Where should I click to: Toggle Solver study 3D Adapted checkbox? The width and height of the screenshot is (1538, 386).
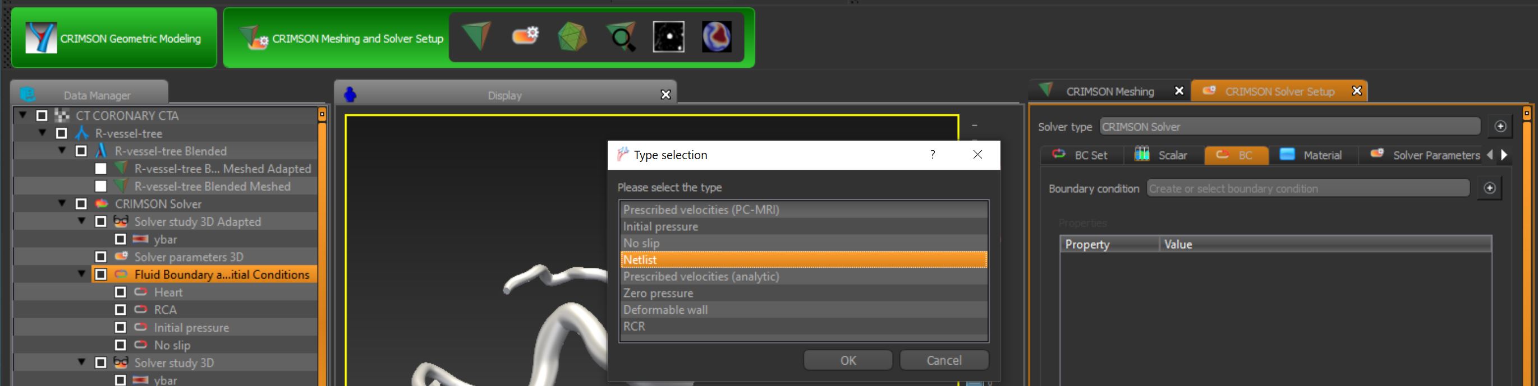point(101,222)
